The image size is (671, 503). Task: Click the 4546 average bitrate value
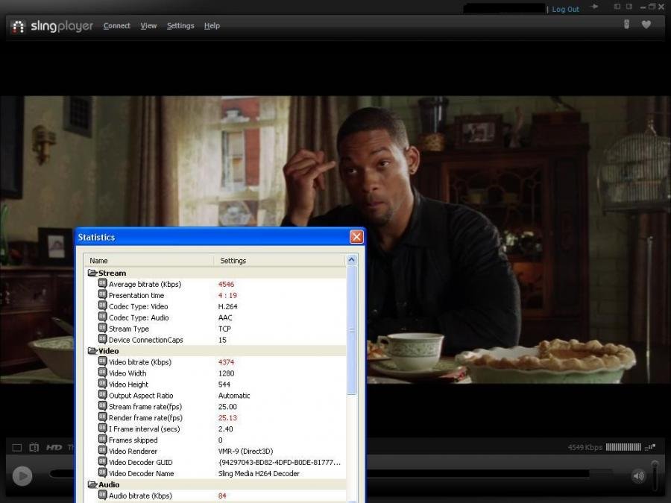pos(226,285)
